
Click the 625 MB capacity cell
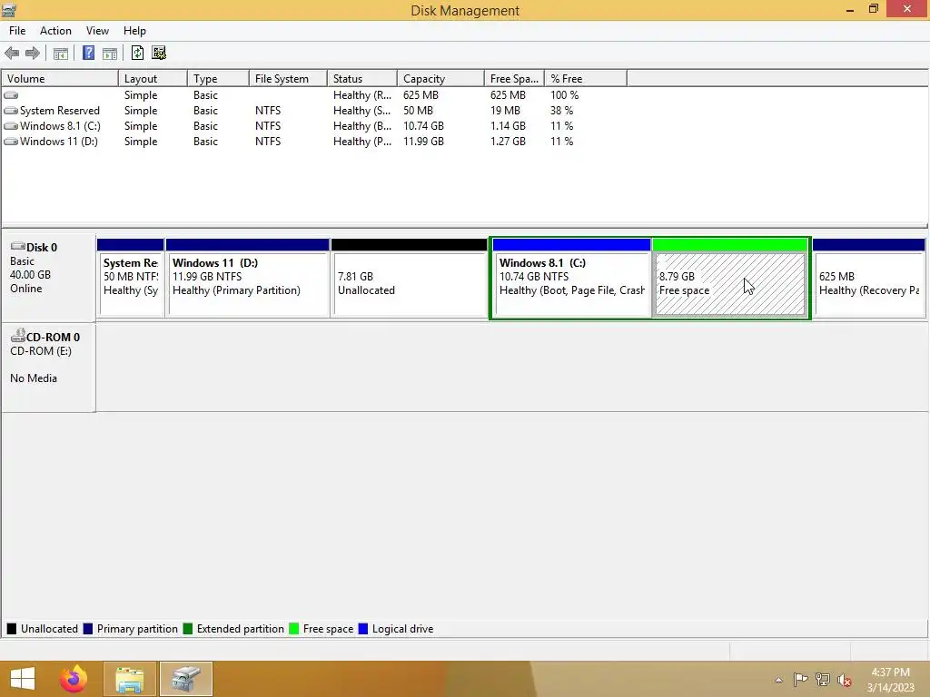click(421, 94)
